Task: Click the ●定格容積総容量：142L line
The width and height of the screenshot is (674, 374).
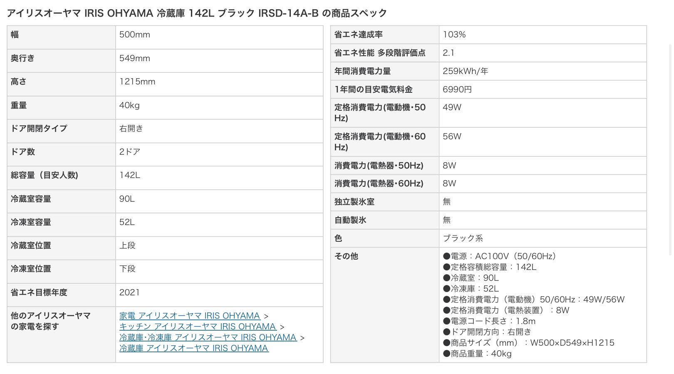Action: coord(490,267)
